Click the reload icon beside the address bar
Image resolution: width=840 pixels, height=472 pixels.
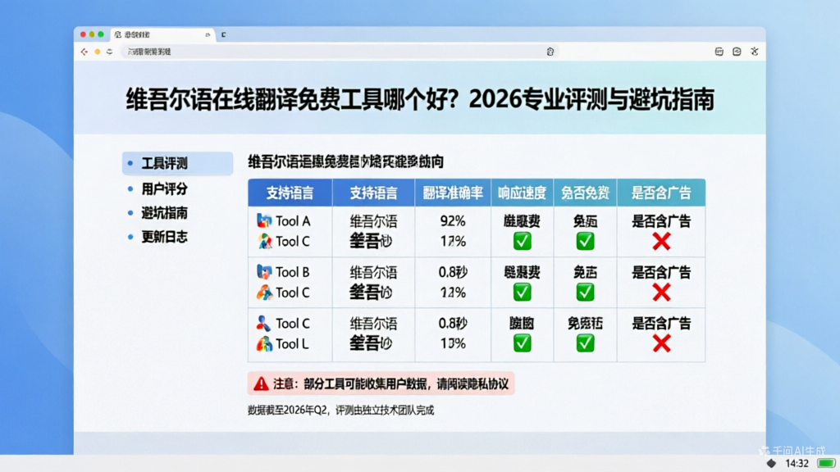[109, 52]
